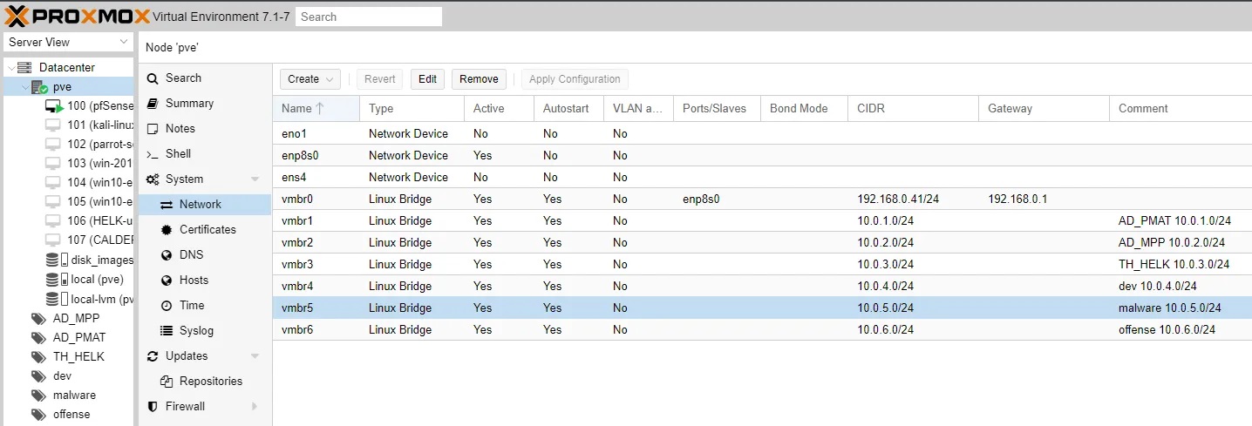Click the Firewall shield icon
Screen dimensions: 1252x426
[153, 406]
